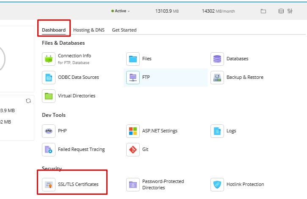Image resolution: width=307 pixels, height=199 pixels.
Task: Open the ASP.NET Settings link
Action: tap(160, 131)
